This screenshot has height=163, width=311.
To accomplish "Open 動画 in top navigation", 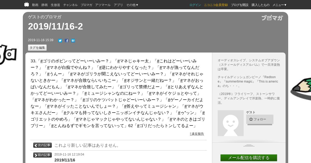I will coord(35,5).
